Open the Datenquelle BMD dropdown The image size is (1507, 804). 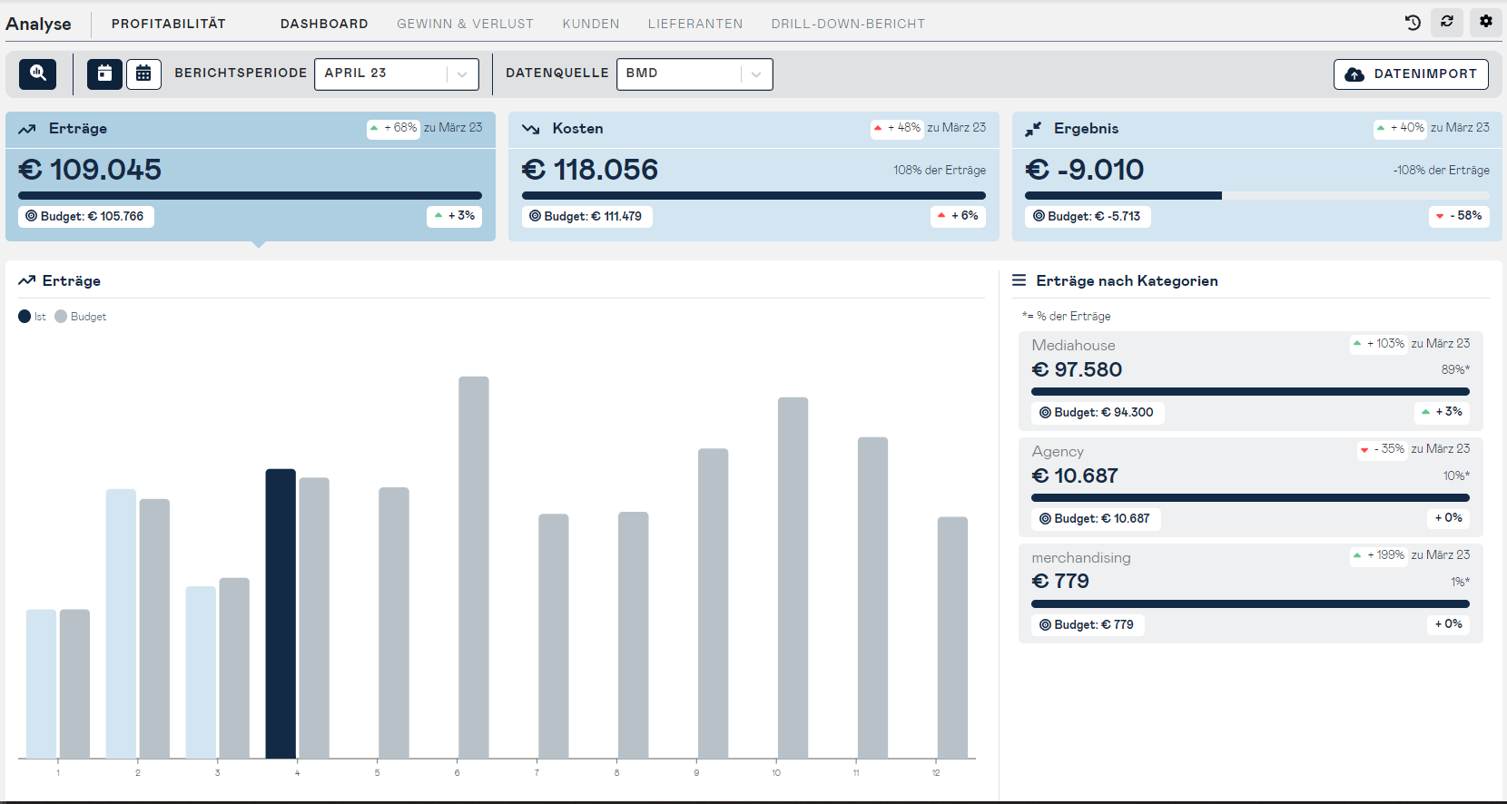tap(694, 74)
